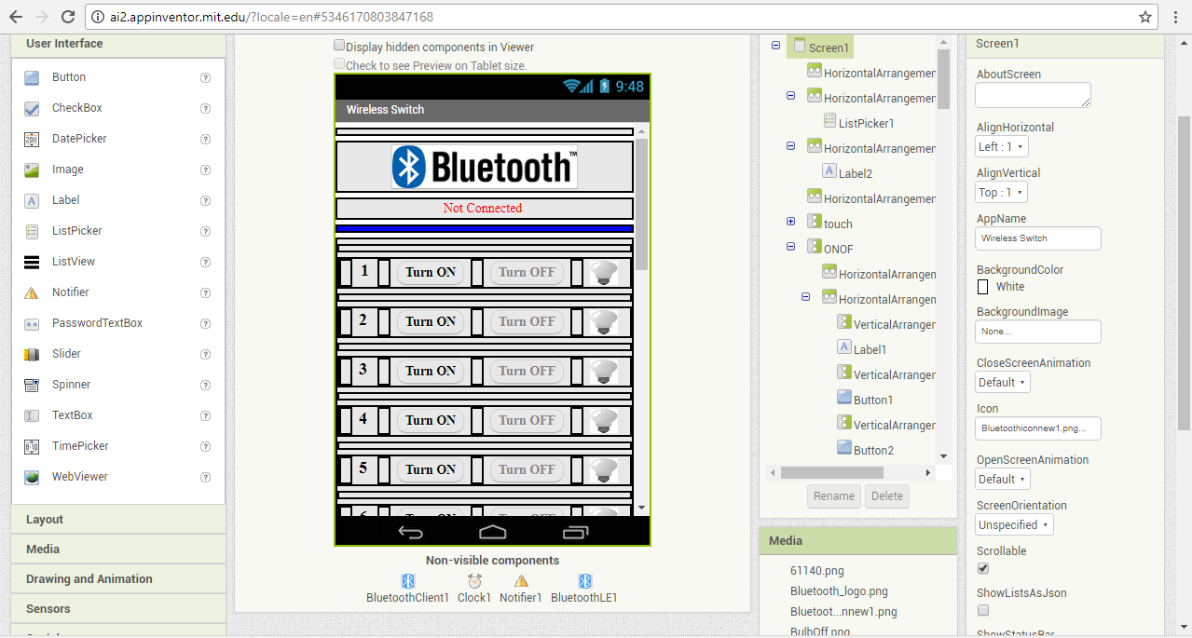
Task: Click the AppName text field
Action: [1038, 238]
